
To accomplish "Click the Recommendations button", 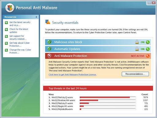I will pos(135,74).
